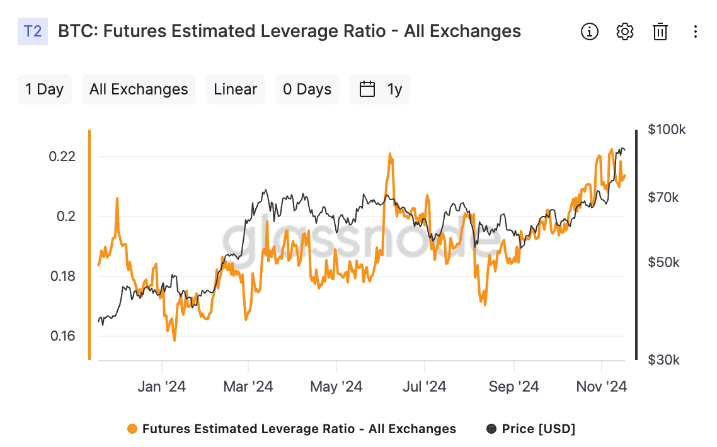This screenshot has height=447, width=717.
Task: Toggle Price [USD] series visibility
Action: coord(538,429)
